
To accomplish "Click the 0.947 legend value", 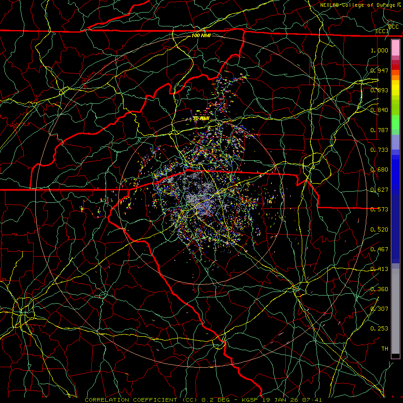I will 379,70.
